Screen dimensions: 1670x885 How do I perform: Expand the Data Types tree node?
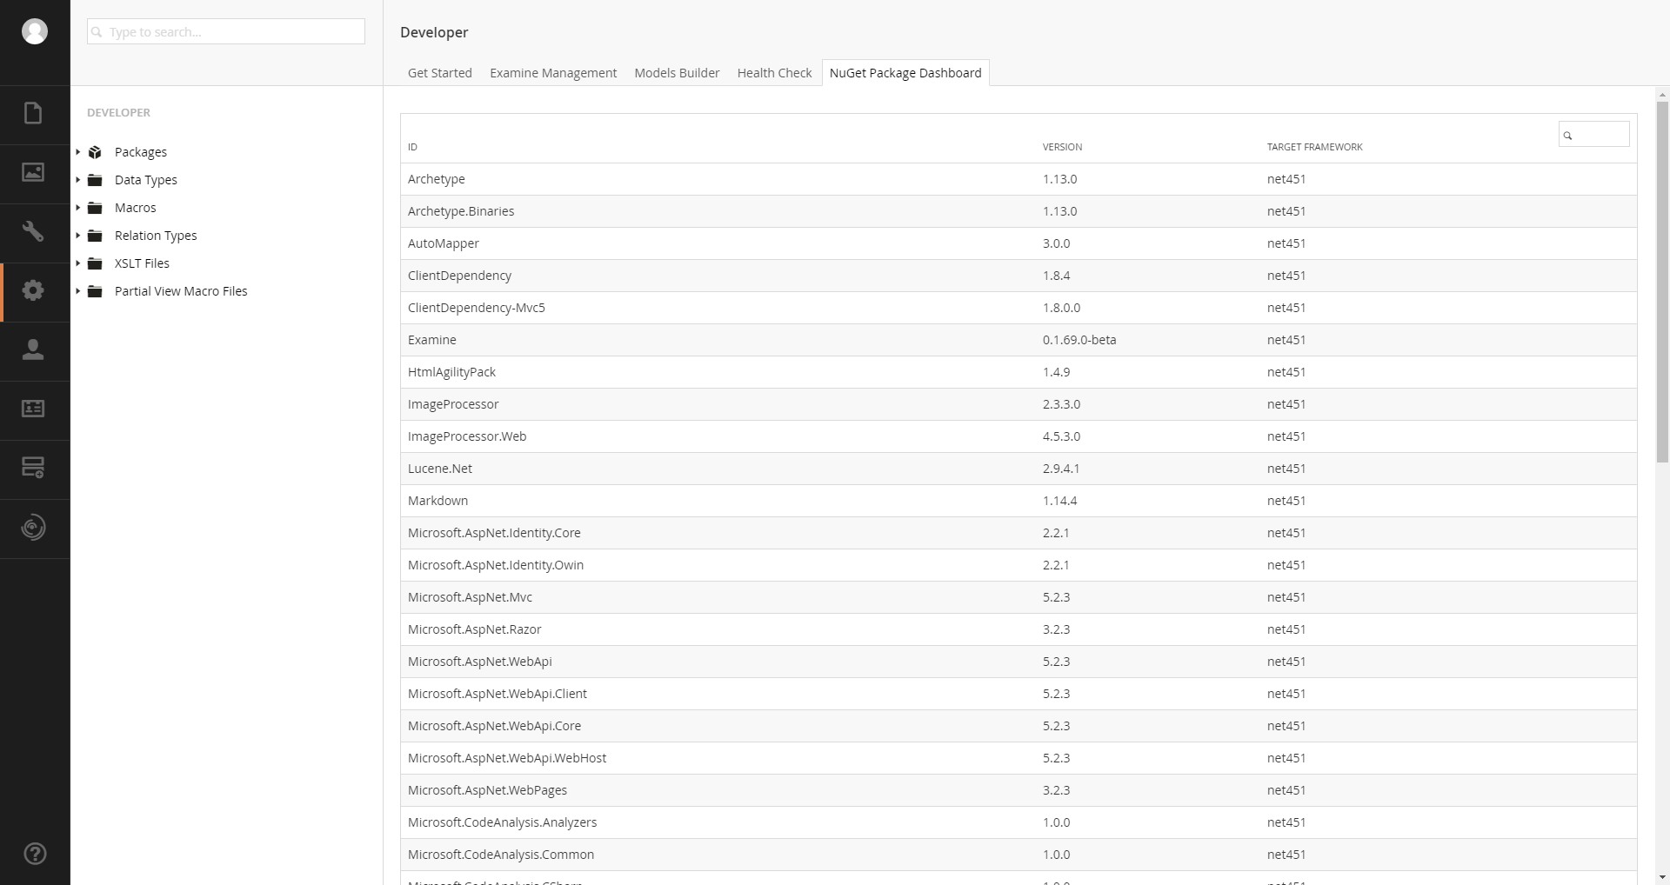click(77, 180)
